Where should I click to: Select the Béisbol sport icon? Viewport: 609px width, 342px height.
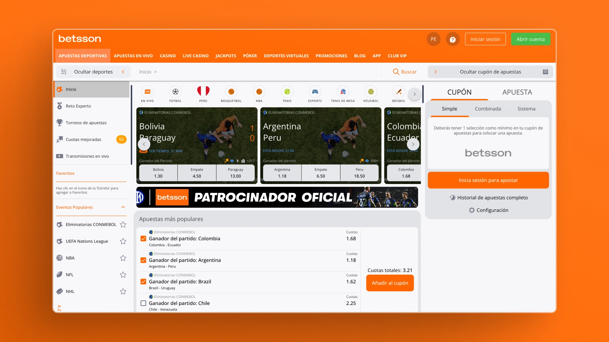point(399,92)
